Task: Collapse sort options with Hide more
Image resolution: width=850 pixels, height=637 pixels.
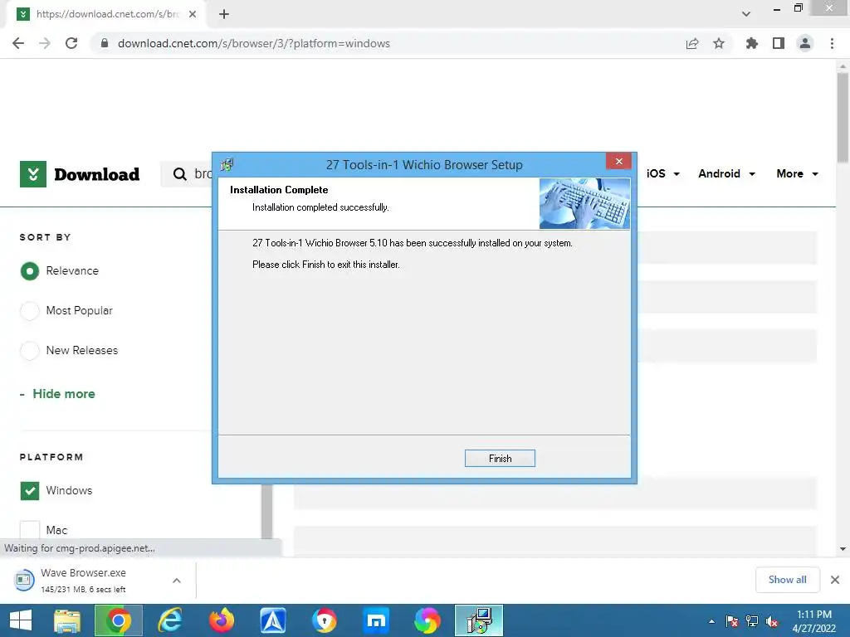Action: point(63,394)
